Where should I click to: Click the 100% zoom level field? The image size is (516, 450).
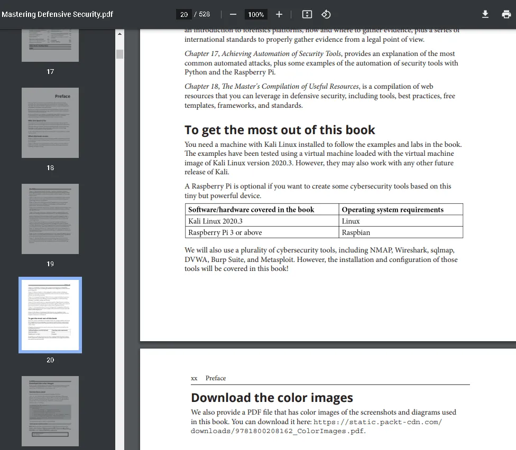[x=256, y=14]
